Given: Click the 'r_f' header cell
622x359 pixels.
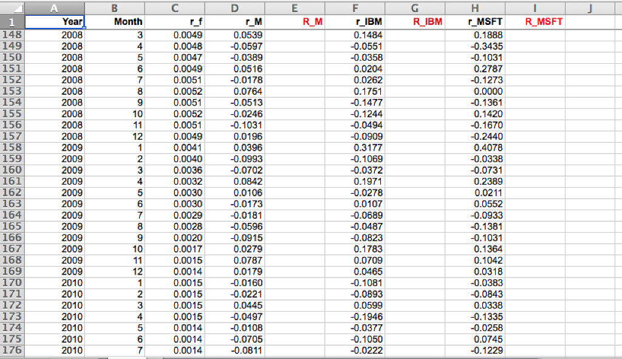Looking at the screenshot, I should (x=174, y=22).
